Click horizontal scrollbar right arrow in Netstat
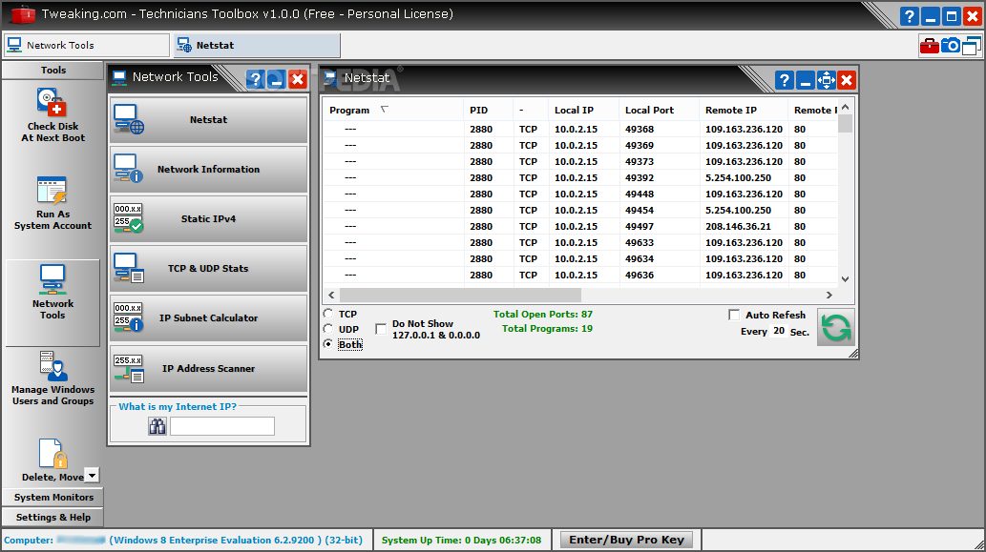986x552 pixels. point(829,295)
